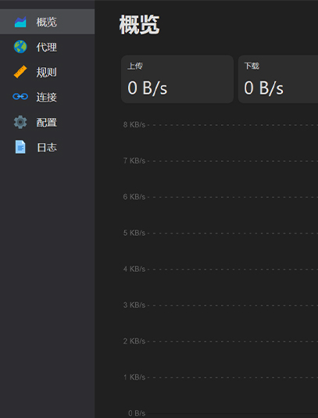Click the 8 KB/s axis label

(x=134, y=125)
